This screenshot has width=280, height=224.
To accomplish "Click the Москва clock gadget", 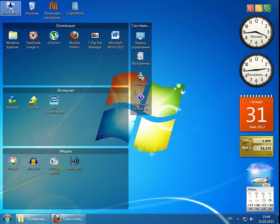I will click(x=256, y=32).
